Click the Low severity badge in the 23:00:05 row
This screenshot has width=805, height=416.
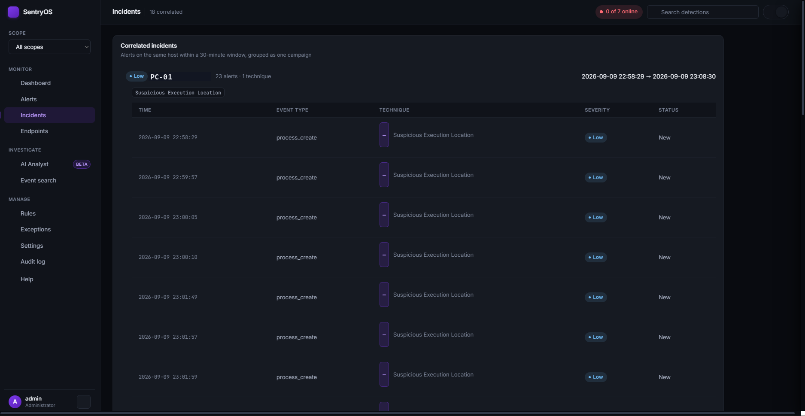click(x=595, y=217)
